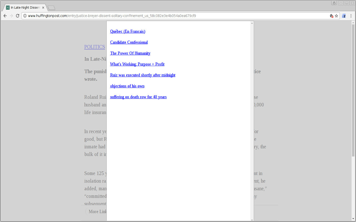The height and width of the screenshot is (222, 356).
Task: Click the POLITICS category link
Action: click(x=95, y=47)
